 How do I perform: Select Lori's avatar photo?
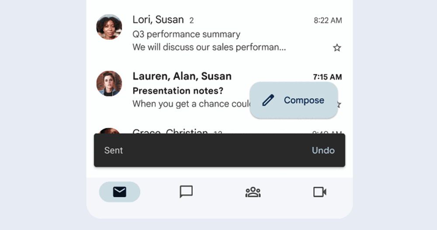point(109,27)
